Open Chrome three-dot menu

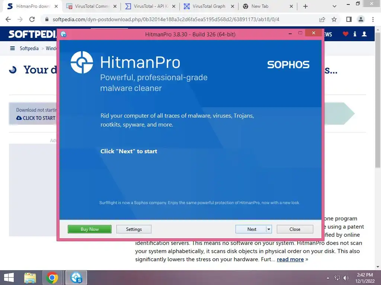[x=373, y=19]
